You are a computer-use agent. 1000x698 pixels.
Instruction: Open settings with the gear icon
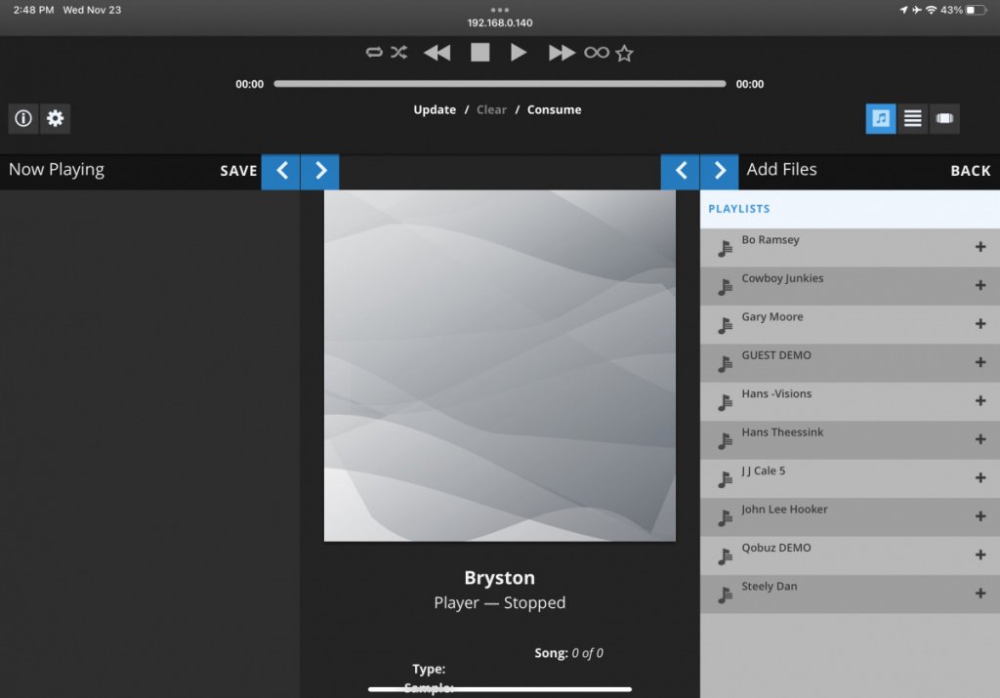[56, 118]
